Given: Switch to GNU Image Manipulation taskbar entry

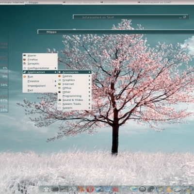Looking at the screenshot, I should coord(81,2).
